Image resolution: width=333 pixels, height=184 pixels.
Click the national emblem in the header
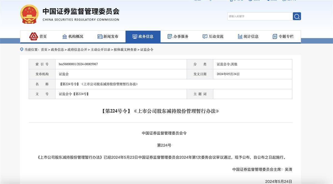coord(29,14)
